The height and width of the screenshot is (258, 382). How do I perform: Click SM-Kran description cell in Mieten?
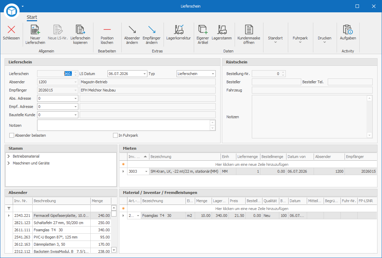click(x=185, y=172)
